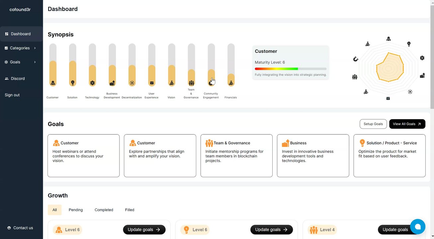Click Contact us in the sidebar
This screenshot has height=239, width=434.
tap(23, 228)
